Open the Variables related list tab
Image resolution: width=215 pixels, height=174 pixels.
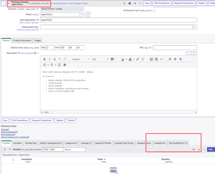click(x=17, y=143)
